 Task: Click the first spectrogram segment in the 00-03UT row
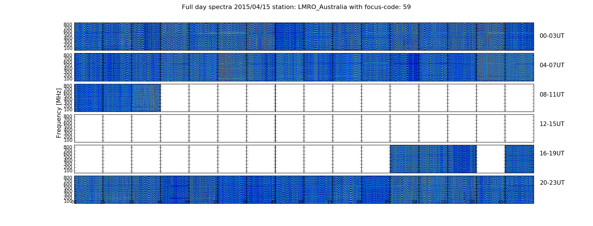(89, 36)
